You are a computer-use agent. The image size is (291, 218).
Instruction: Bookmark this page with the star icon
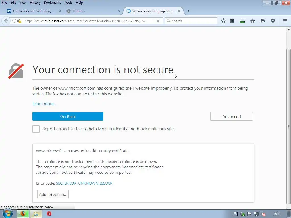(x=223, y=21)
